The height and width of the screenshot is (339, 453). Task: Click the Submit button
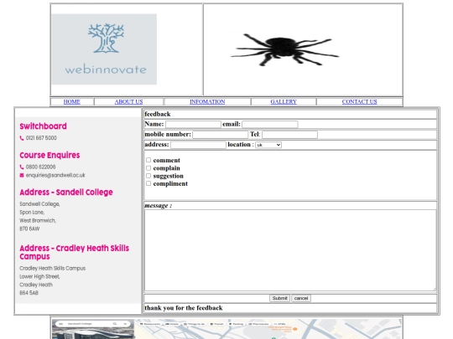coord(279,298)
